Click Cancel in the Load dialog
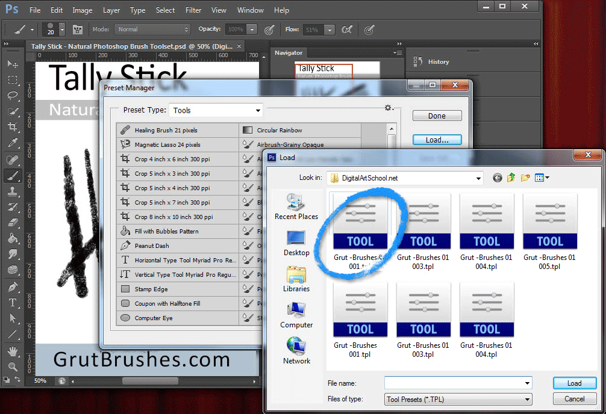Screen dimensions: 606x414 click(574, 399)
